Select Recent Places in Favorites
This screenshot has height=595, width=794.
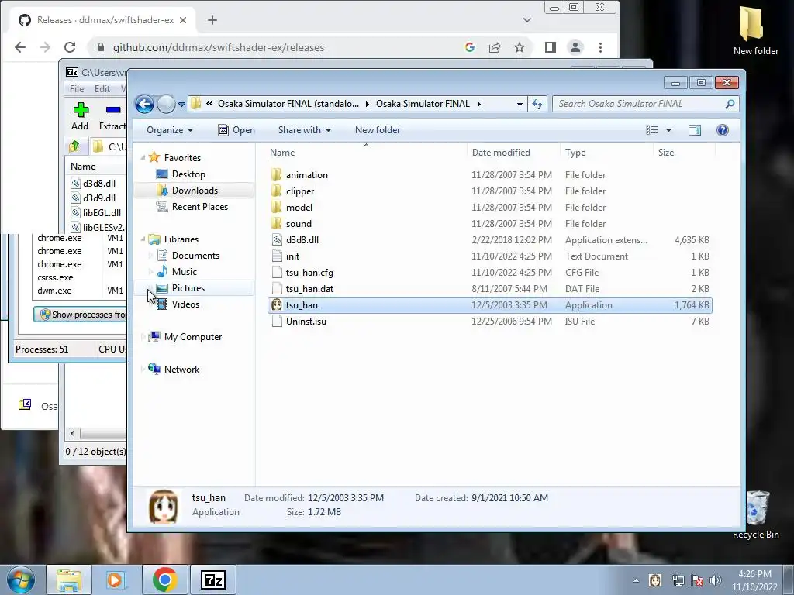click(x=199, y=206)
